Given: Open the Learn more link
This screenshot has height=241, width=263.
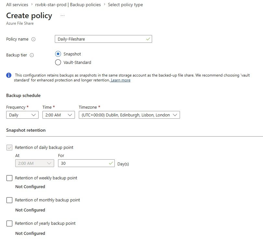Looking at the screenshot, I should [x=121, y=80].
